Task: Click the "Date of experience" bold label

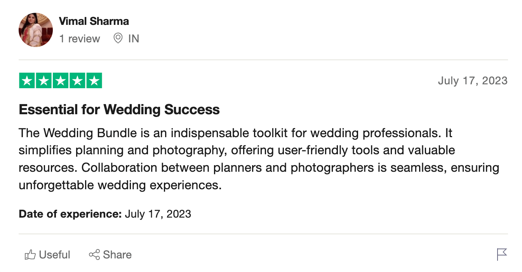Action: [70, 214]
